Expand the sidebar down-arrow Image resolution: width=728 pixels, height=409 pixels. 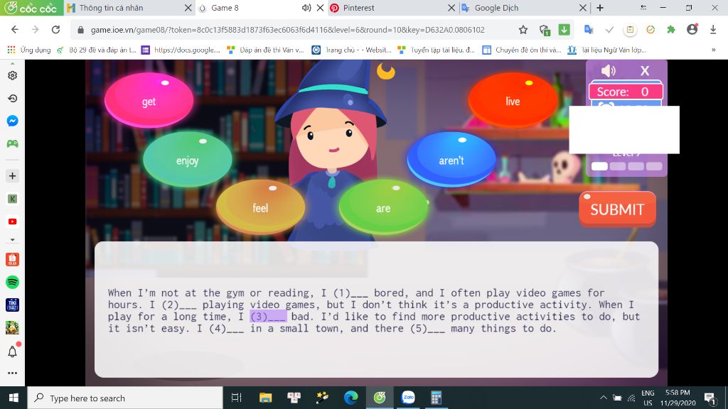tap(13, 240)
